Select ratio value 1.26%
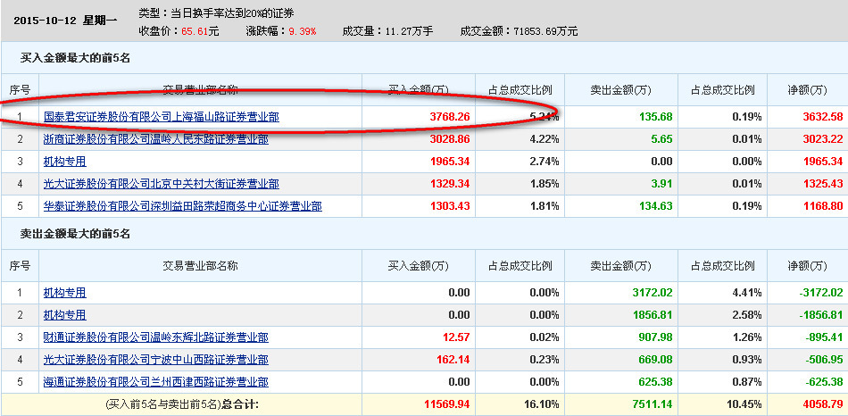The image size is (848, 416). (x=747, y=337)
